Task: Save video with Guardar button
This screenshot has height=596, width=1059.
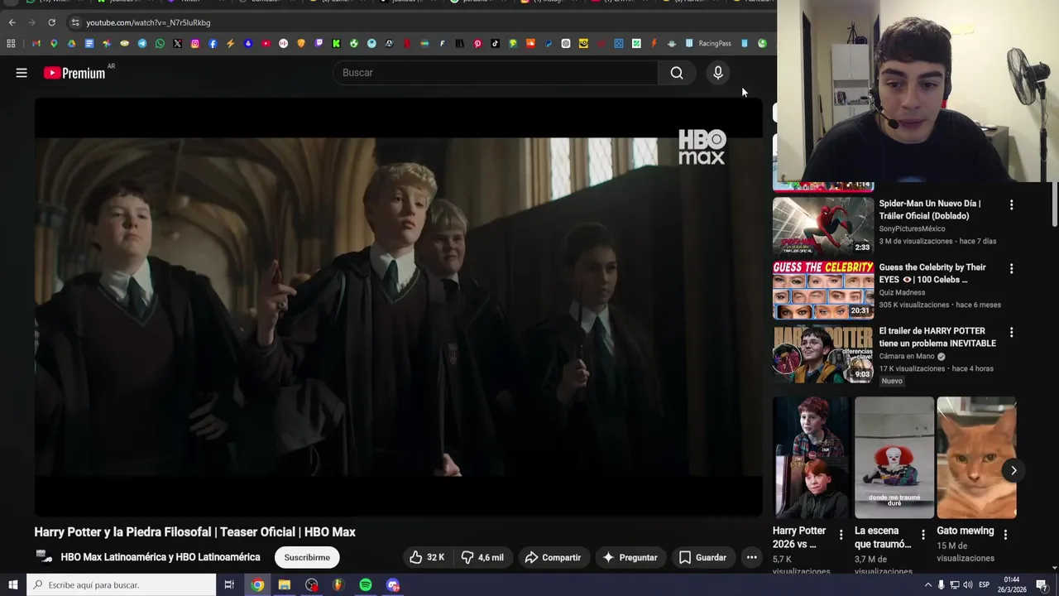Action: tap(702, 557)
